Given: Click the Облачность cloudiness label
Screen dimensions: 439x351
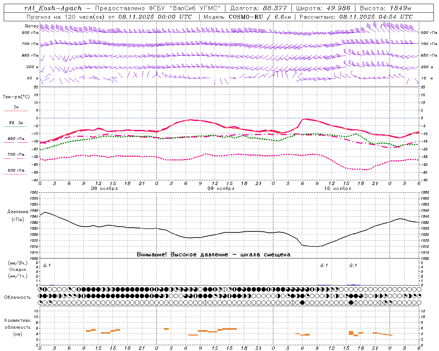Looking at the screenshot, I should [17, 298].
